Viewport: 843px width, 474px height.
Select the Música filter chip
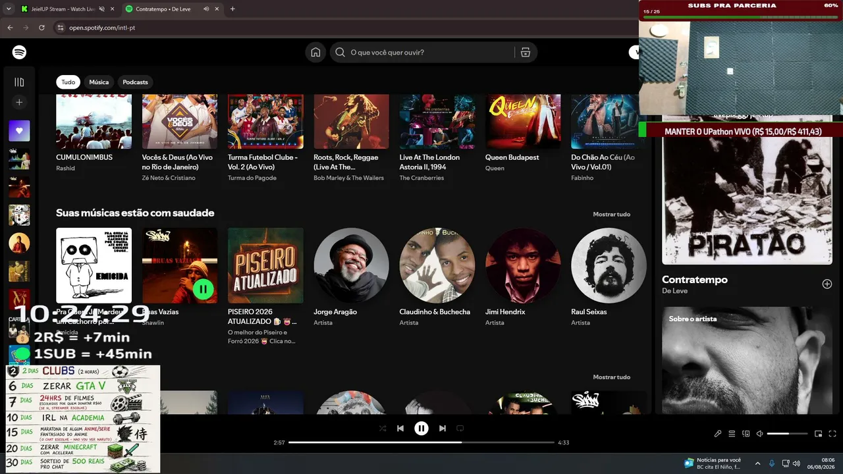pyautogui.click(x=99, y=82)
